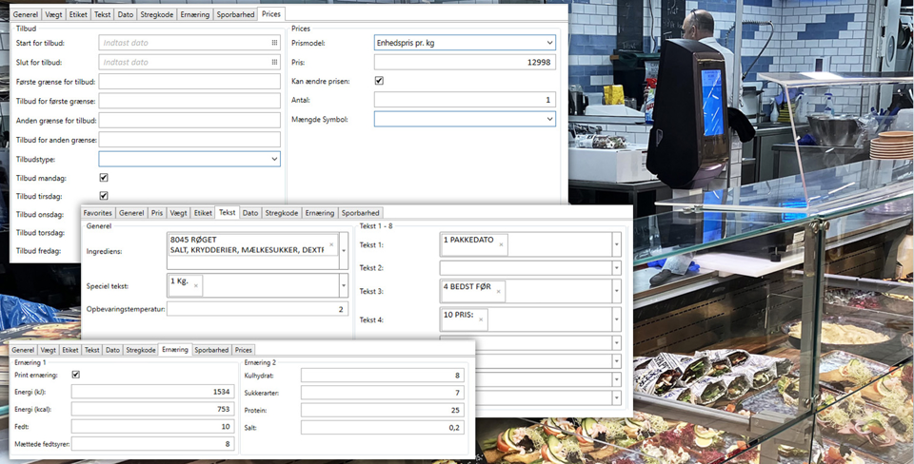914x464 pixels.
Task: Disable the Tilbud tirsdag checkbox
Action: click(104, 196)
